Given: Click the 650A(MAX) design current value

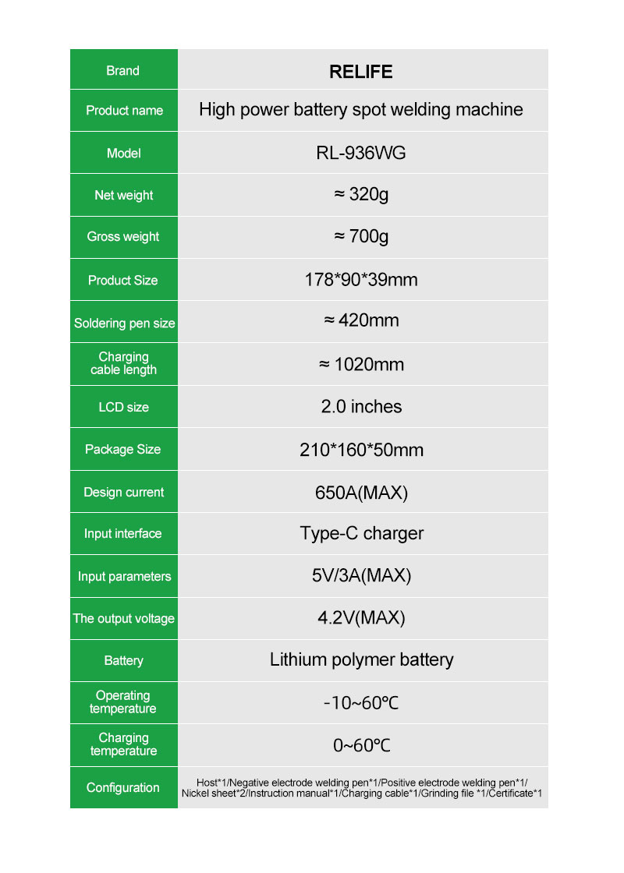Looking at the screenshot, I should coord(360,493).
